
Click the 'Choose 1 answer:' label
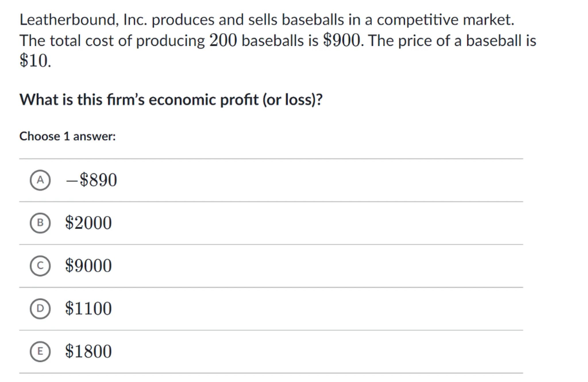tap(68, 136)
